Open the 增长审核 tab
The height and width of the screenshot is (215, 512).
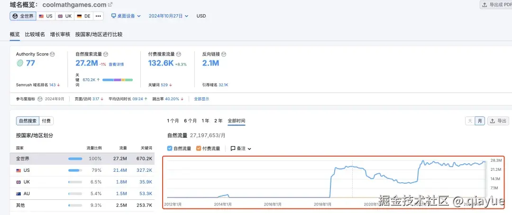point(60,34)
